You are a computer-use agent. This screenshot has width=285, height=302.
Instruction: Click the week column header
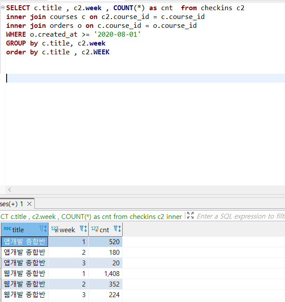[x=68, y=230]
